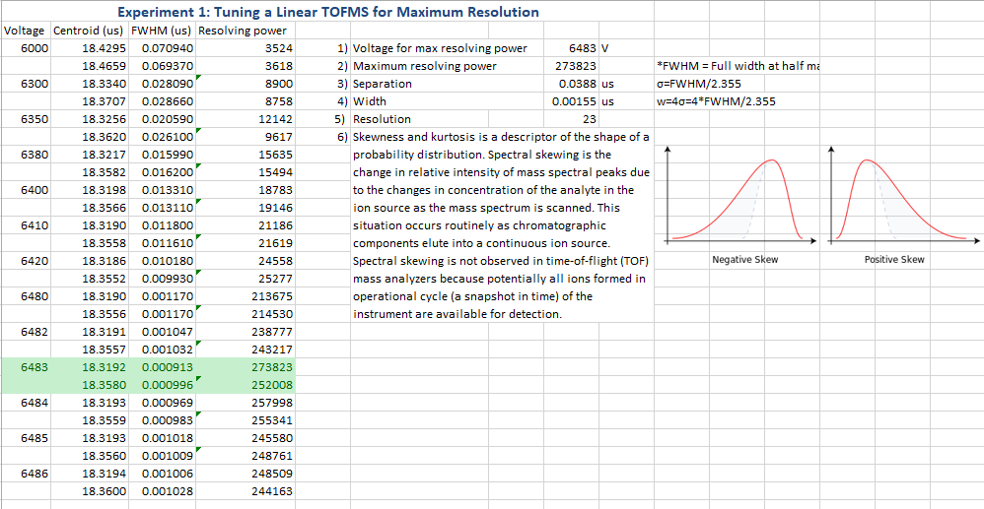Viewport: 984px width, 509px height.
Task: Click the Separation value 0.0388
Action: coord(575,84)
